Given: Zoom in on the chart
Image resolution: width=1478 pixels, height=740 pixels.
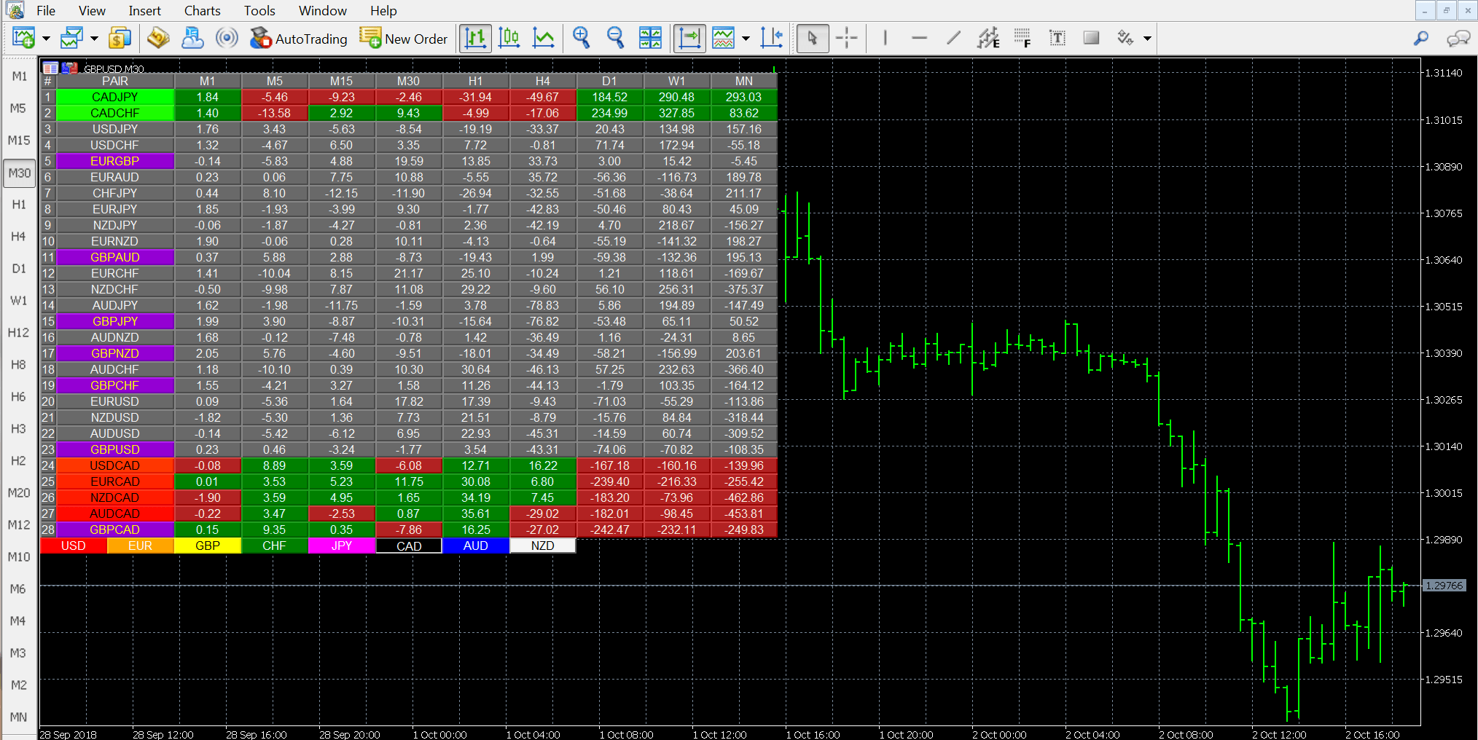Looking at the screenshot, I should [x=581, y=38].
